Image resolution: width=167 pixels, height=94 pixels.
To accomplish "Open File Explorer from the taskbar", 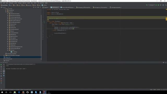I will tap(15, 92).
